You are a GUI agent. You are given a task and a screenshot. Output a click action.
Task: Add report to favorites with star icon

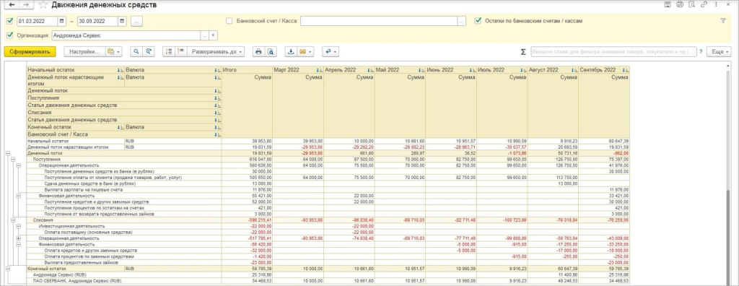(x=43, y=5)
